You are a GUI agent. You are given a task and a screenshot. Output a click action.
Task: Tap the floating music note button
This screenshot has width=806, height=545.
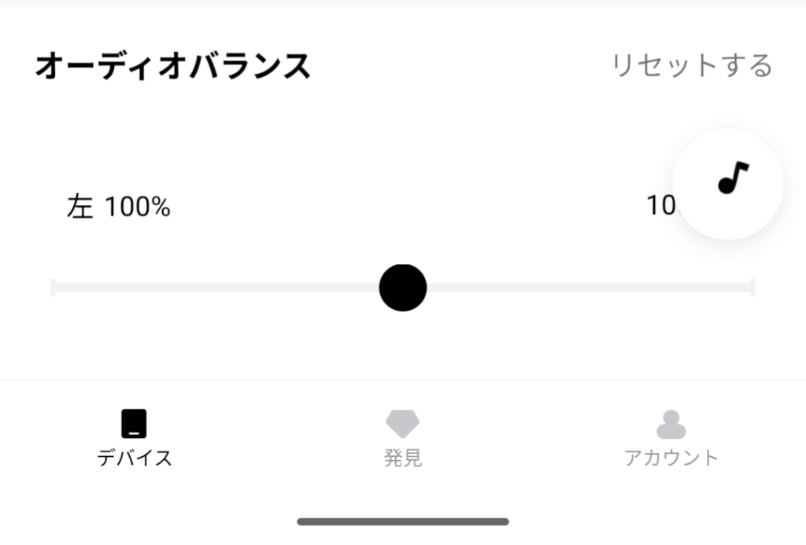(734, 179)
